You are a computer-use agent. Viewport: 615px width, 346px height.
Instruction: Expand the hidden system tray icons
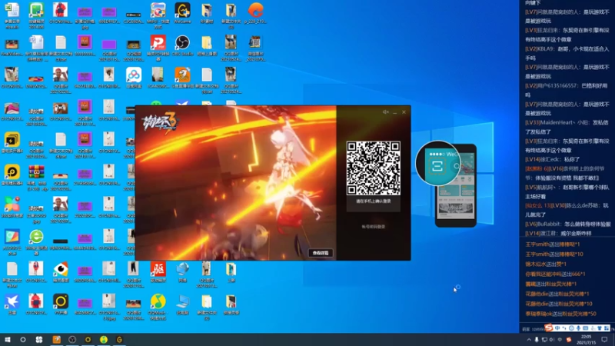click(529, 340)
